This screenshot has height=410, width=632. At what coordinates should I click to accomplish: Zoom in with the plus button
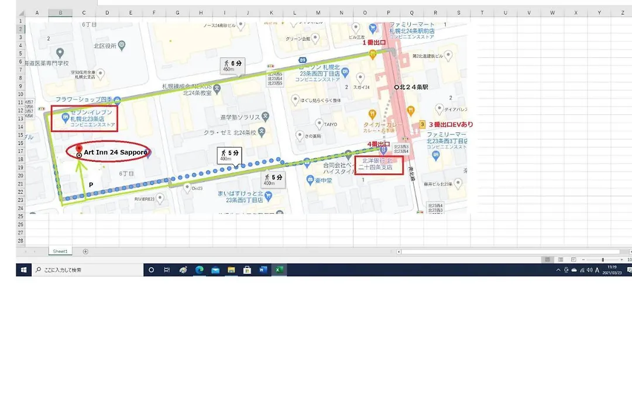click(621, 259)
